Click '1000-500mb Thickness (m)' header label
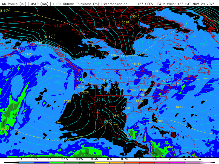Image resolution: width=219 pixels, height=164 pixels. (x=76, y=4)
